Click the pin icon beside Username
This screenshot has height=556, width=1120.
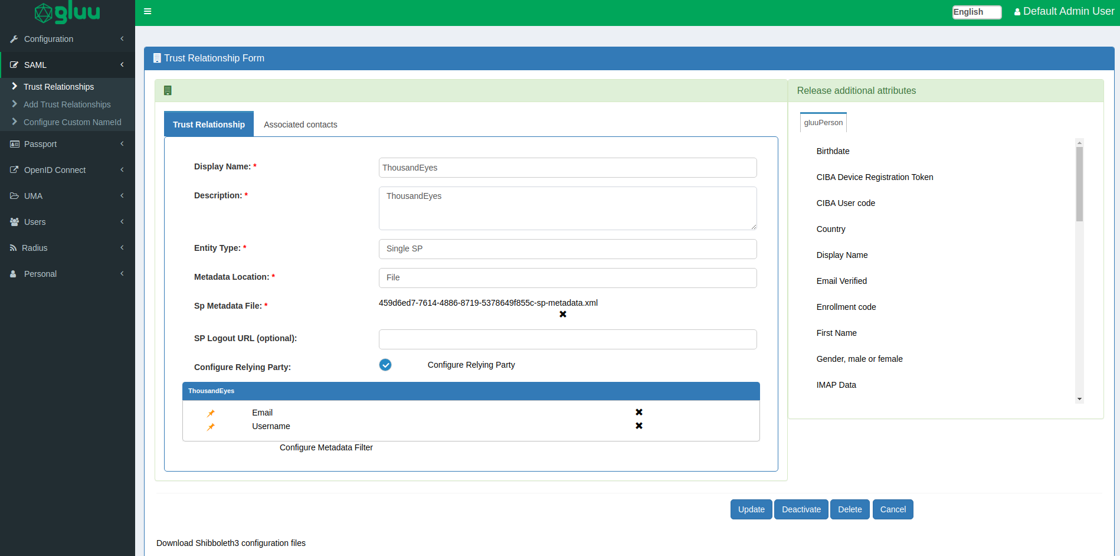211,427
